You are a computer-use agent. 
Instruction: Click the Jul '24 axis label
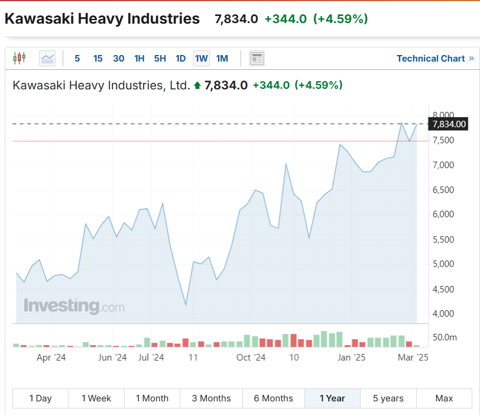point(151,358)
